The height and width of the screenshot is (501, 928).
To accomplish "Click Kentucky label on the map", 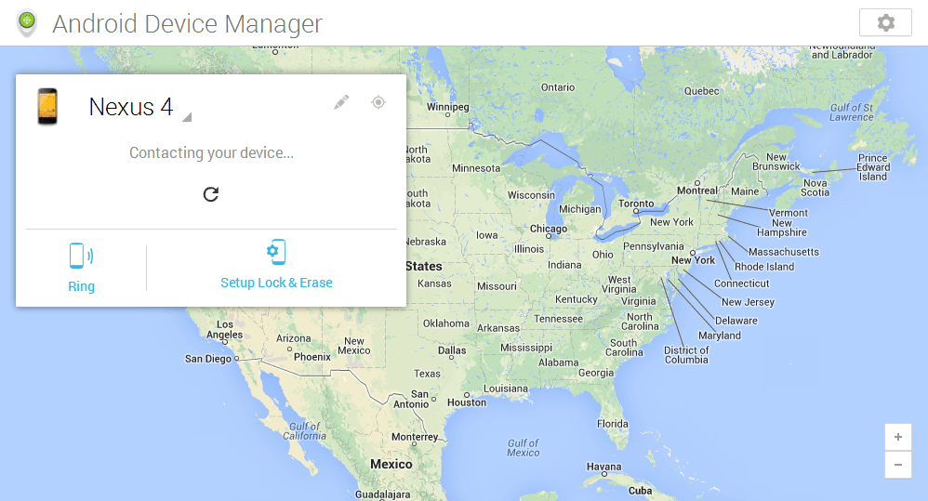I will [x=576, y=299].
